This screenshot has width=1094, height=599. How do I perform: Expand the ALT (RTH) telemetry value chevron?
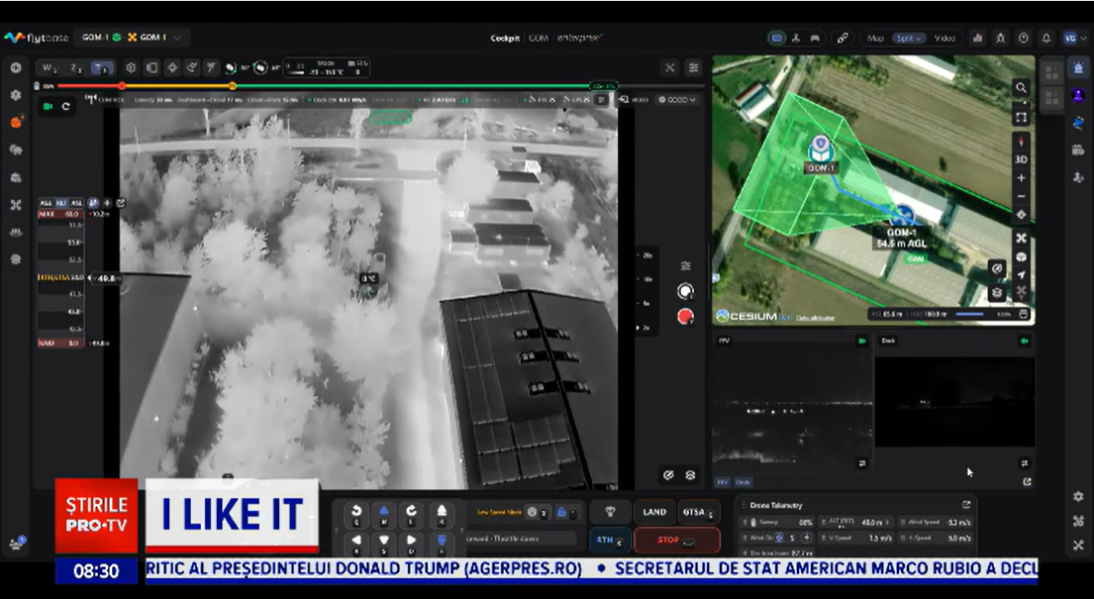[x=887, y=522]
